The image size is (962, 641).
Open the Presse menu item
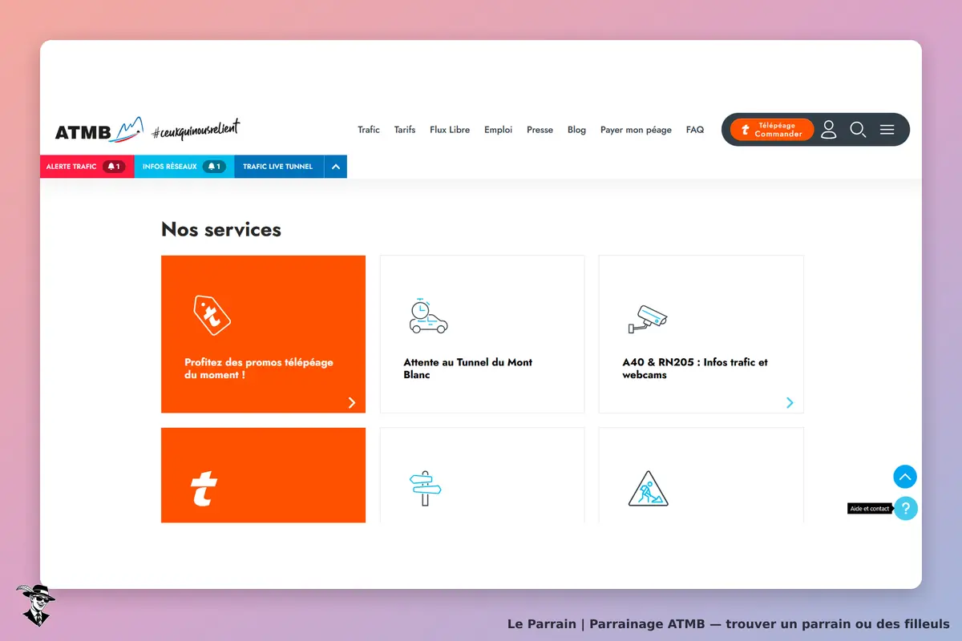pyautogui.click(x=540, y=130)
